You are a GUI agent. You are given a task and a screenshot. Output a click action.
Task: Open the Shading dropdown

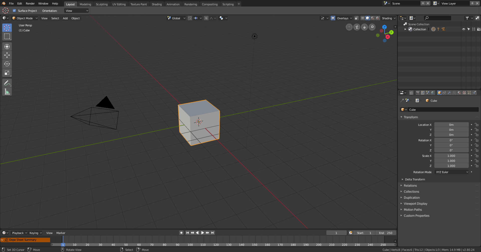389,18
